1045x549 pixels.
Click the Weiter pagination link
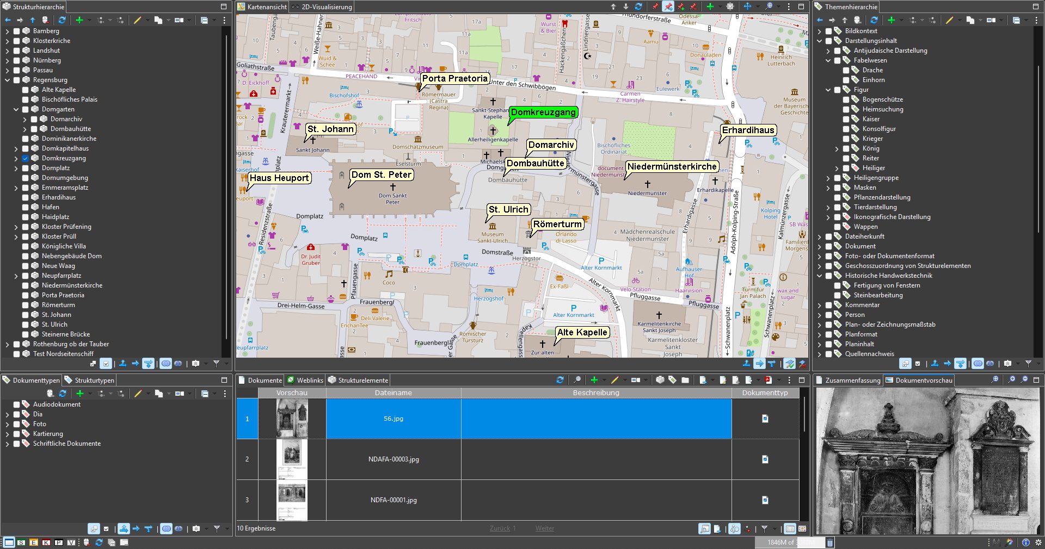tap(544, 528)
